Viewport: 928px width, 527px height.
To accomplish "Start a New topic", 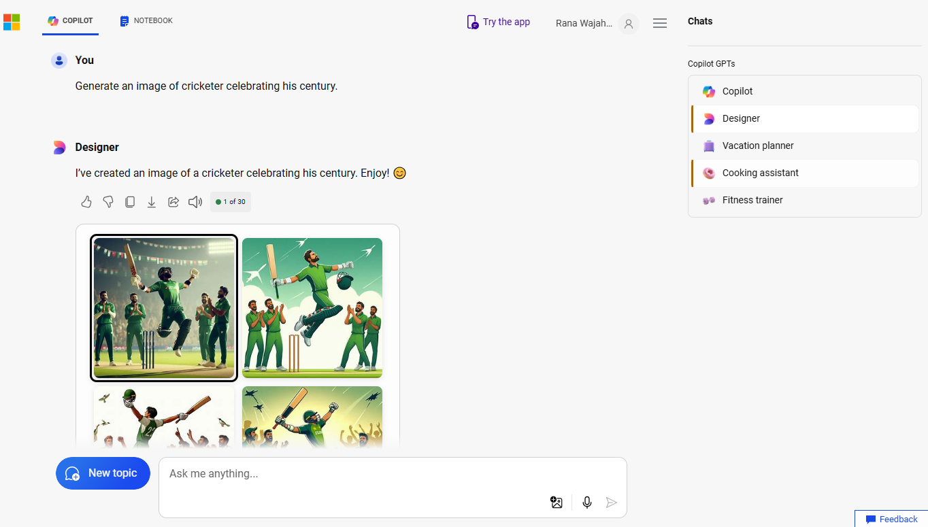I will point(103,473).
